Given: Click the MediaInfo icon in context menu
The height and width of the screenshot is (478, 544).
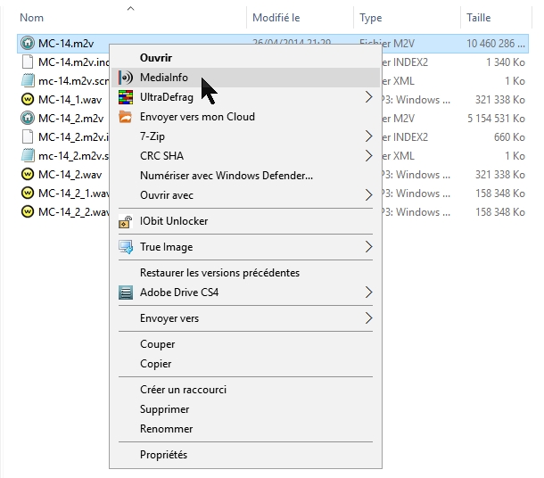Looking at the screenshot, I should [125, 78].
